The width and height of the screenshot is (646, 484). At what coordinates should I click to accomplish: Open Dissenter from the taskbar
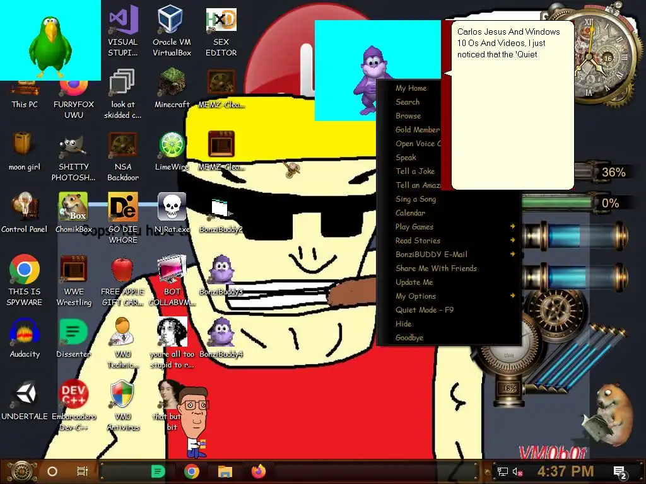[158, 471]
